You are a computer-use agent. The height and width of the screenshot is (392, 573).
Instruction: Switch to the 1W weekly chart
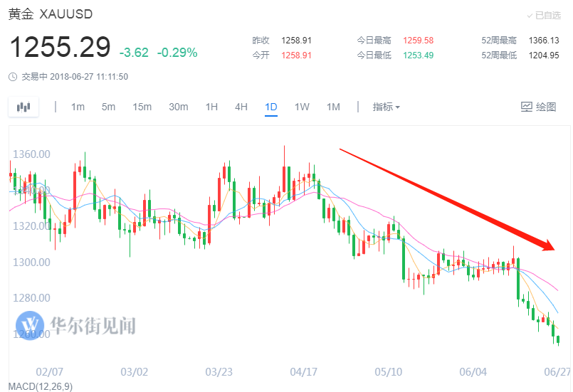[x=302, y=107]
